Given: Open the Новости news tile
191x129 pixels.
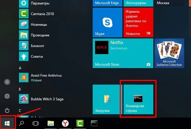Looking at the screenshot, I should [x=138, y=23].
